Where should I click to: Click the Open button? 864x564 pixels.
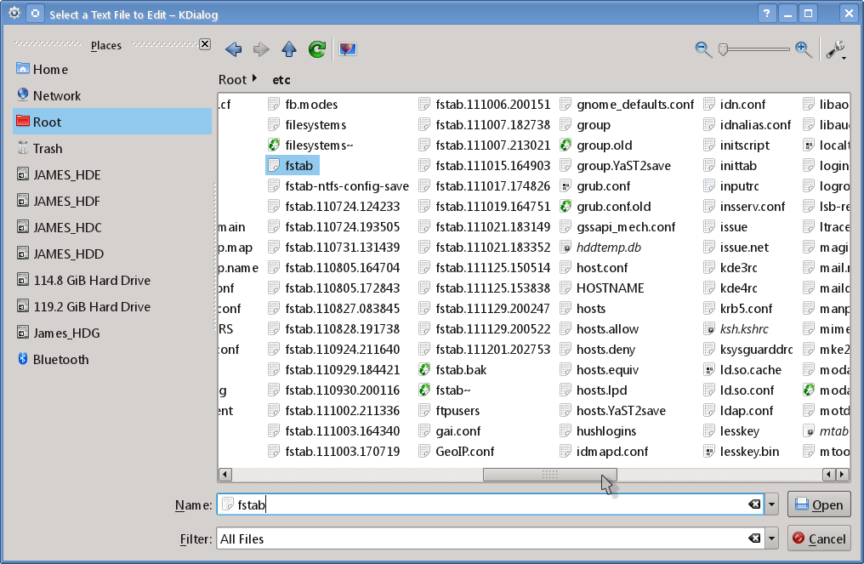click(x=819, y=504)
